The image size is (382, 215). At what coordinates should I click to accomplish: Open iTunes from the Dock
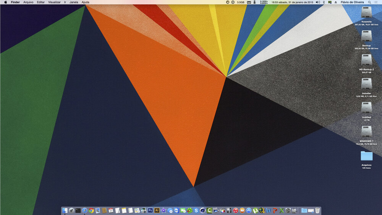click(236, 210)
